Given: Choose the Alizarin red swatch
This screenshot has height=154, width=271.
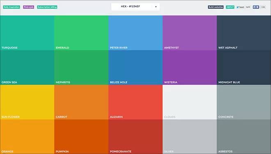Looking at the screenshot, I should 135,102.
